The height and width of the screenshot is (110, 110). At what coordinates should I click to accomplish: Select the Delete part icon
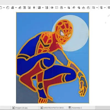(x=69, y=8)
